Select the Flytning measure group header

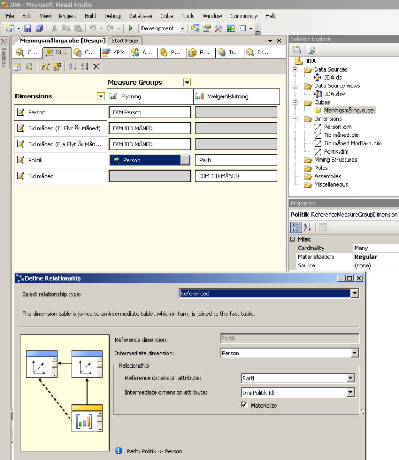click(x=150, y=96)
